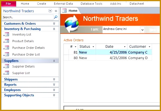
Task: Switch to the Datasheet tab
Action: (137, 4)
